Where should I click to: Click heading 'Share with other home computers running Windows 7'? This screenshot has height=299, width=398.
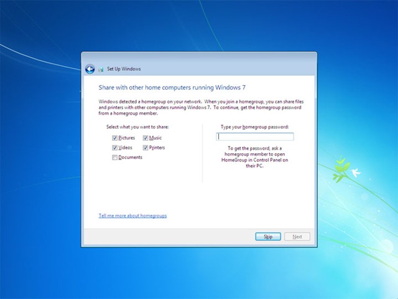point(172,87)
